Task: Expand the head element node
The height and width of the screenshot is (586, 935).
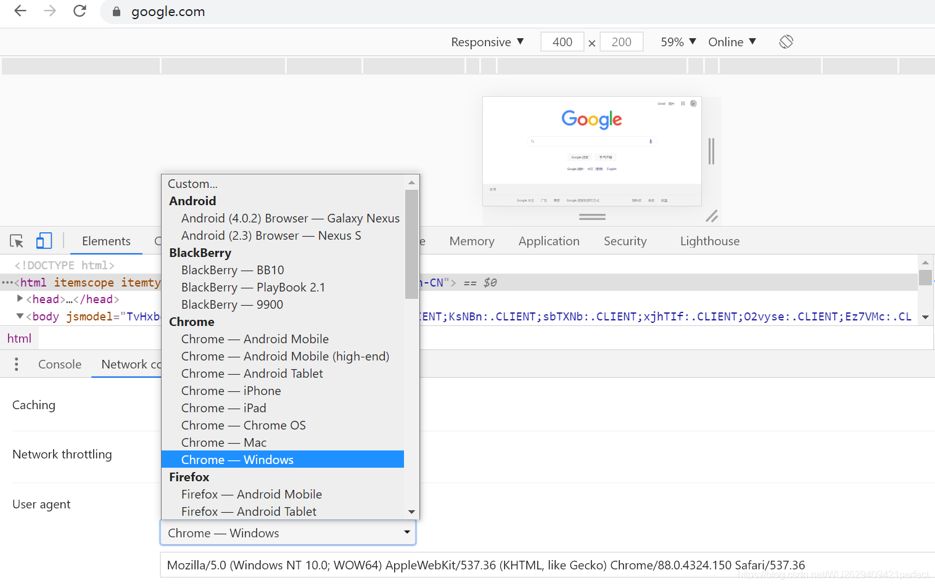Action: [20, 298]
